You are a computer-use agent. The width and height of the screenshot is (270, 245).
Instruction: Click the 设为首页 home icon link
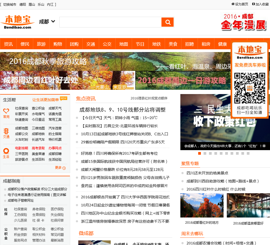tap(240, 4)
